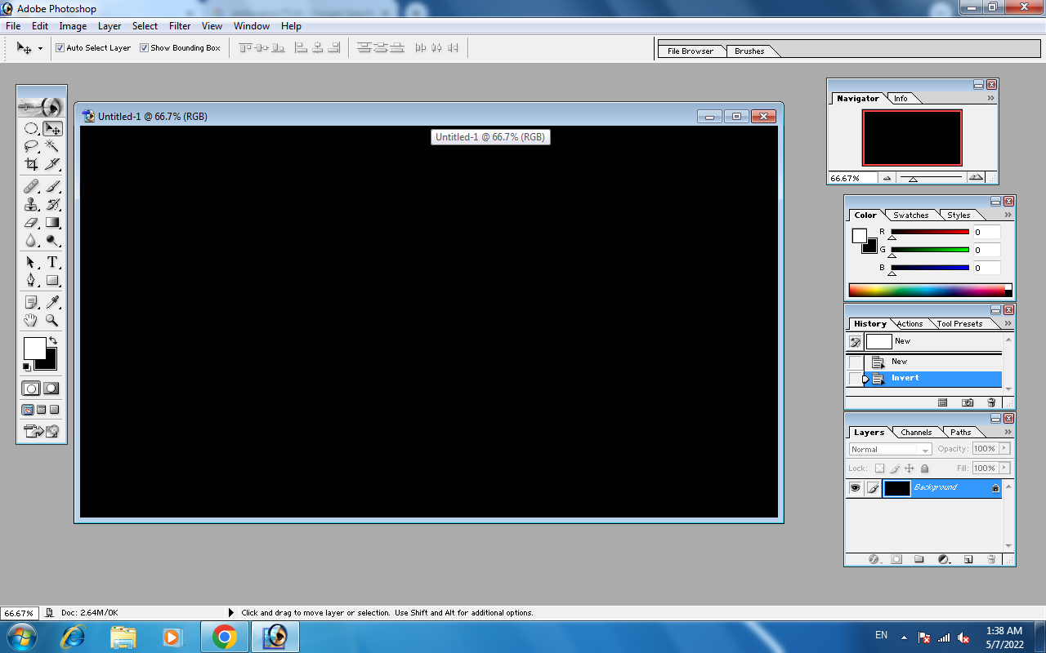Open the layer Fill slider arrow
Viewport: 1046px width, 653px height.
pos(1005,469)
